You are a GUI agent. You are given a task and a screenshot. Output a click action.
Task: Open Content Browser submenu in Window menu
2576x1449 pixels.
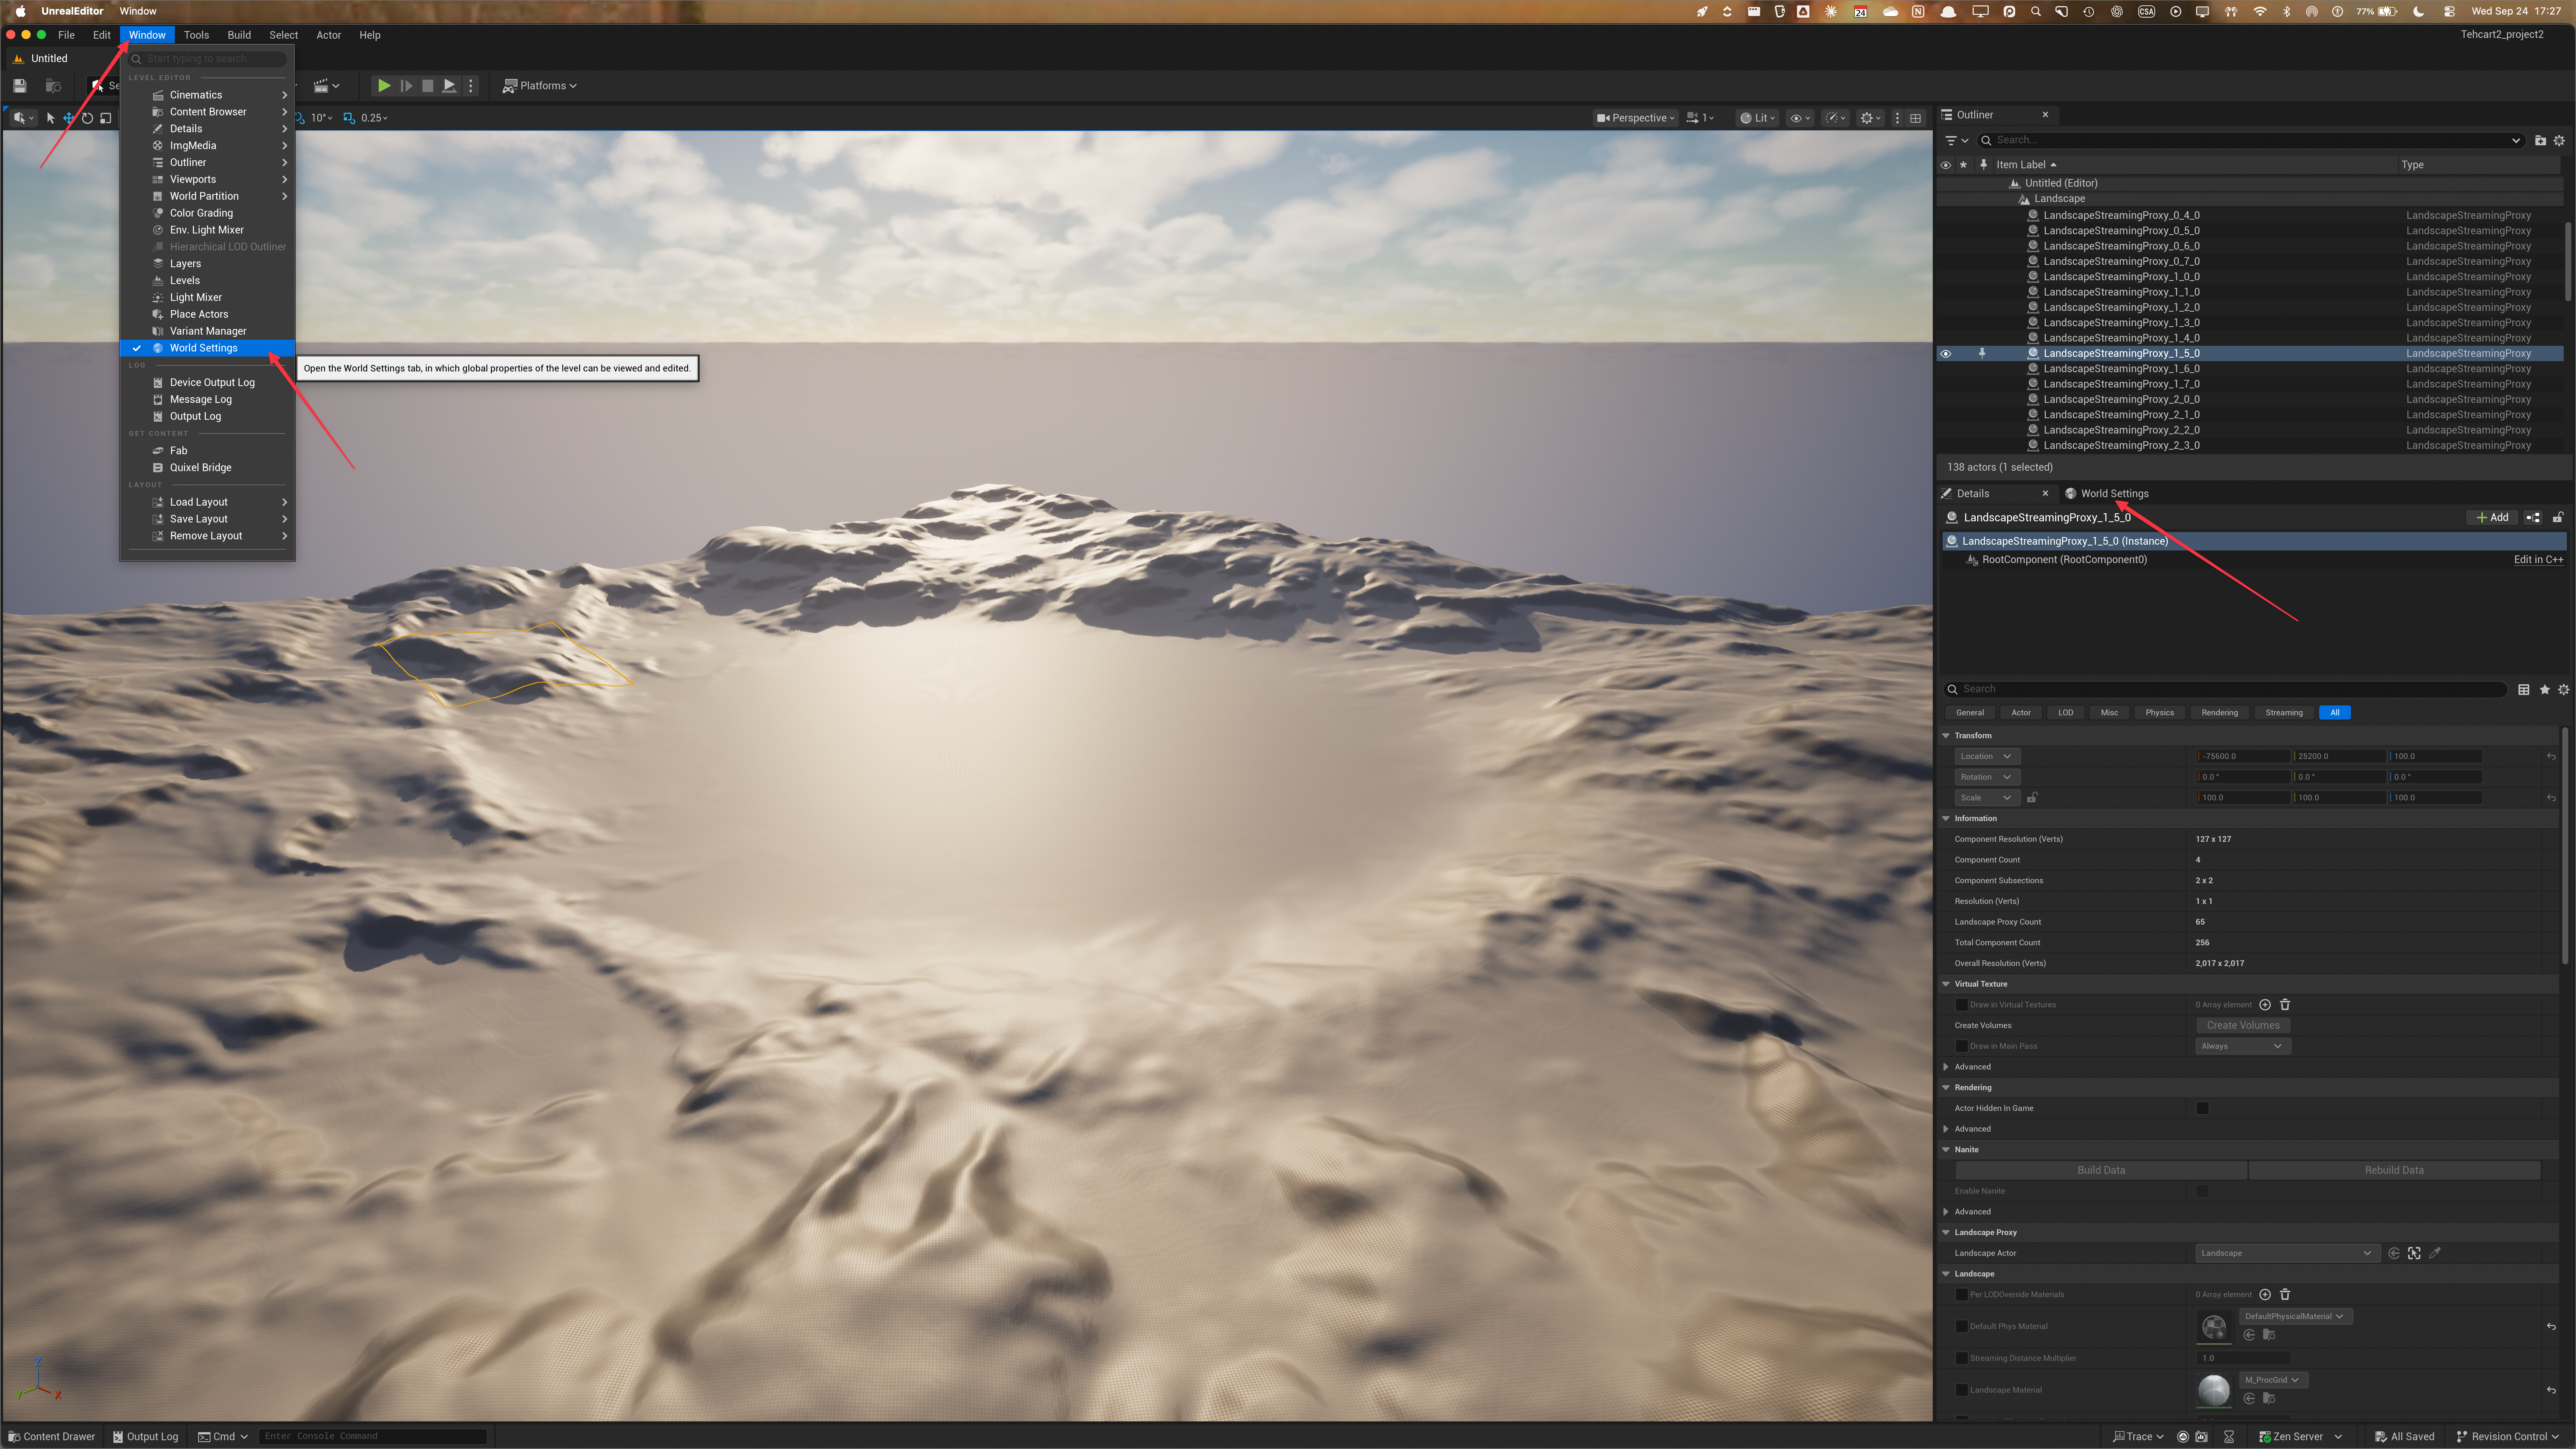coord(208,112)
